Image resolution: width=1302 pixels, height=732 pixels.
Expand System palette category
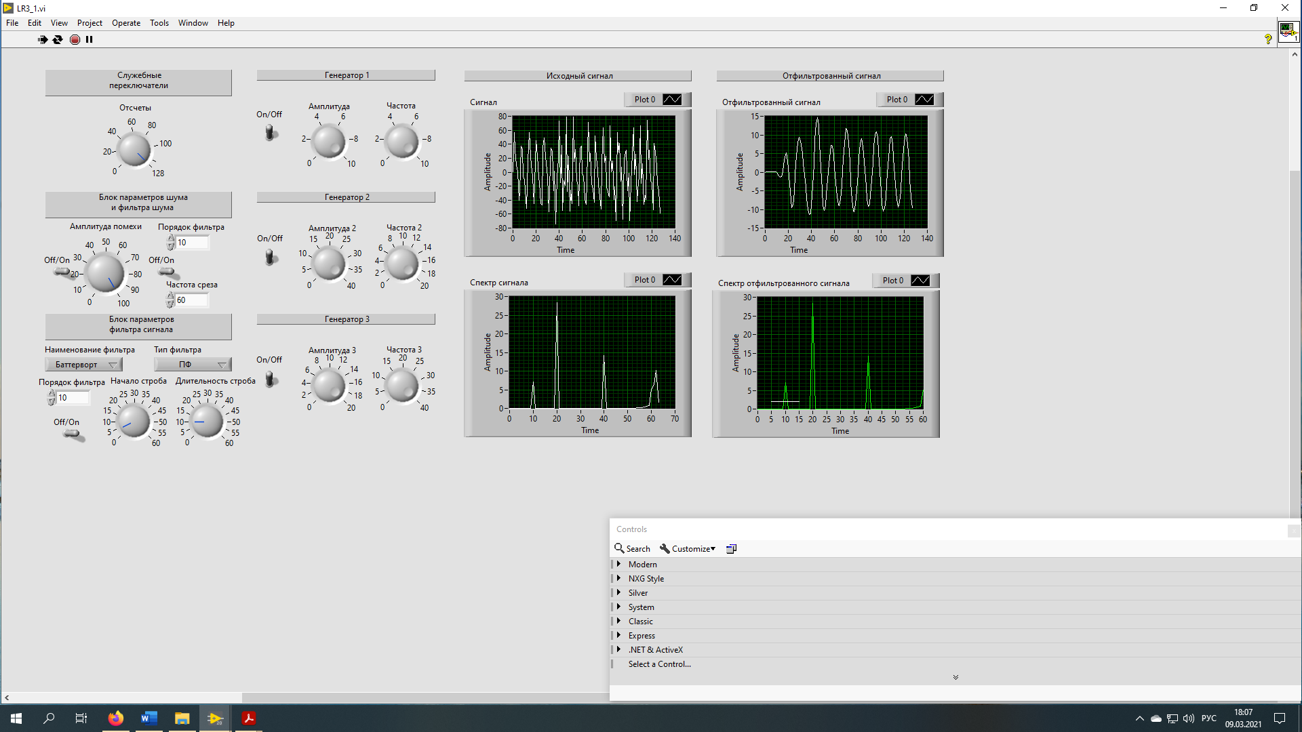[618, 607]
